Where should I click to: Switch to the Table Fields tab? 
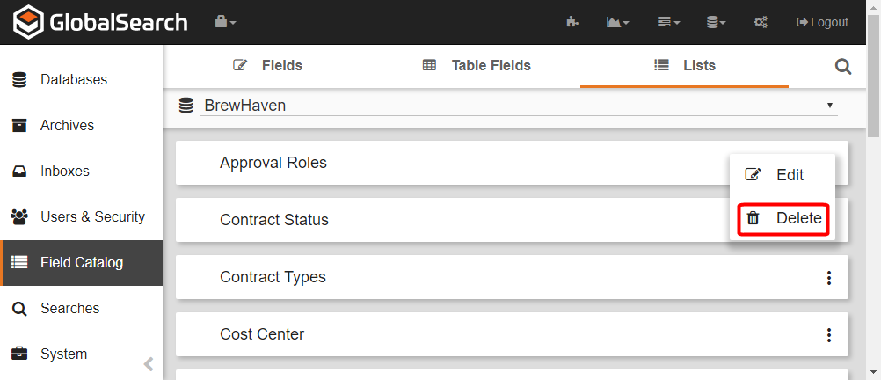pos(477,65)
